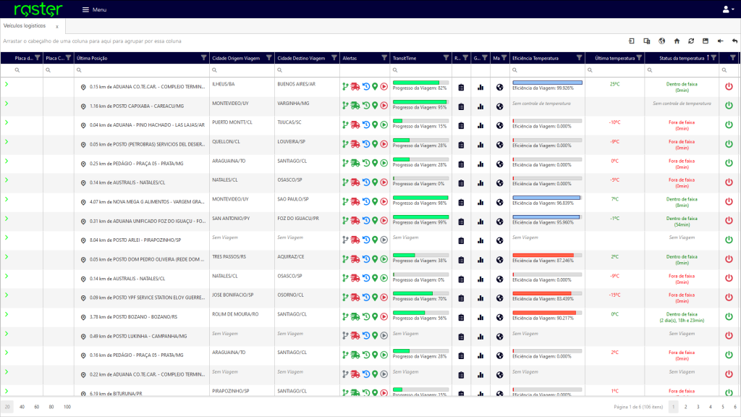The width and height of the screenshot is (741, 417).
Task: Open clipboard report for ILHEUS/BA row
Action: pos(461,88)
